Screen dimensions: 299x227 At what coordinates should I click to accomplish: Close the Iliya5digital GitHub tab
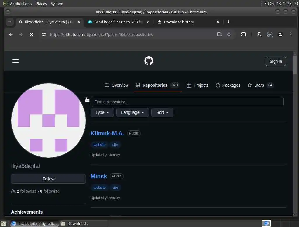point(79,22)
